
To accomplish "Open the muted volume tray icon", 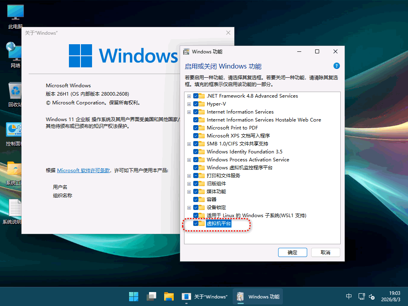I will tap(372, 296).
